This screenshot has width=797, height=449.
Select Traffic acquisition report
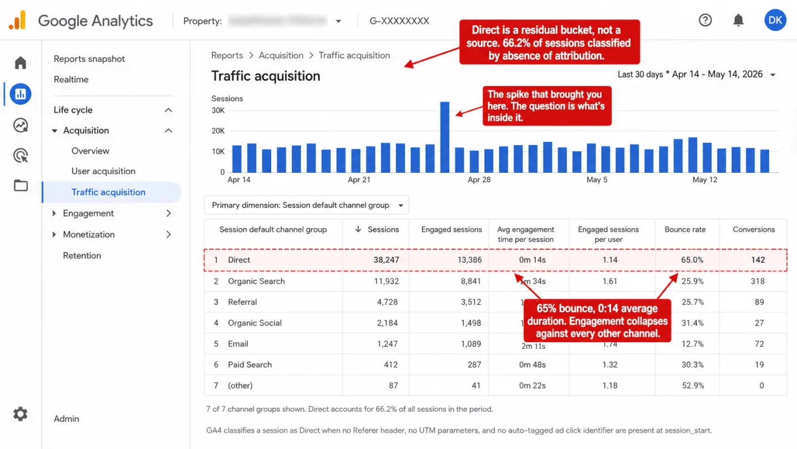[108, 192]
